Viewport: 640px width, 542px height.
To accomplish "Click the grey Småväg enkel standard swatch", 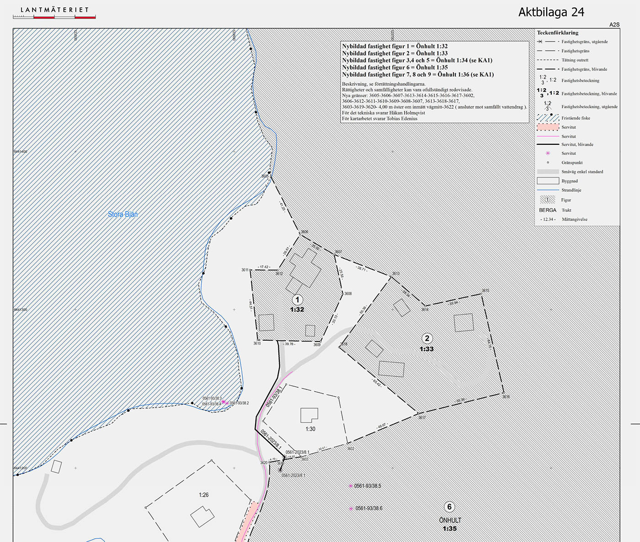I will click(x=548, y=172).
